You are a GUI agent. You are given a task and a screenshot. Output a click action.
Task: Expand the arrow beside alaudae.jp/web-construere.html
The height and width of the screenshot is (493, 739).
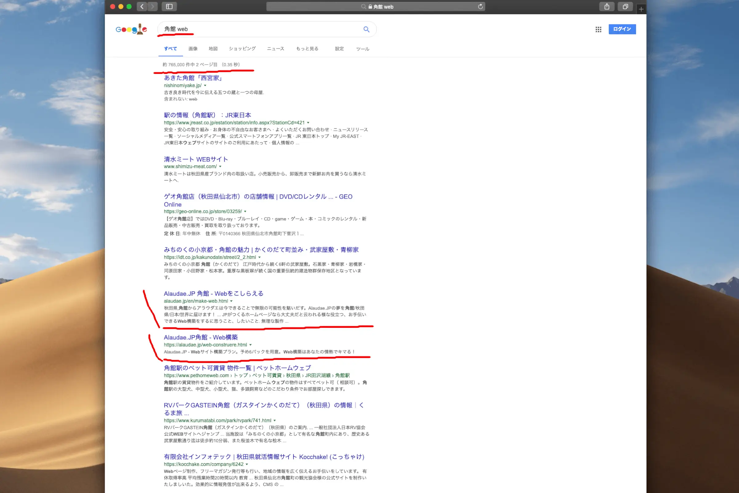250,345
